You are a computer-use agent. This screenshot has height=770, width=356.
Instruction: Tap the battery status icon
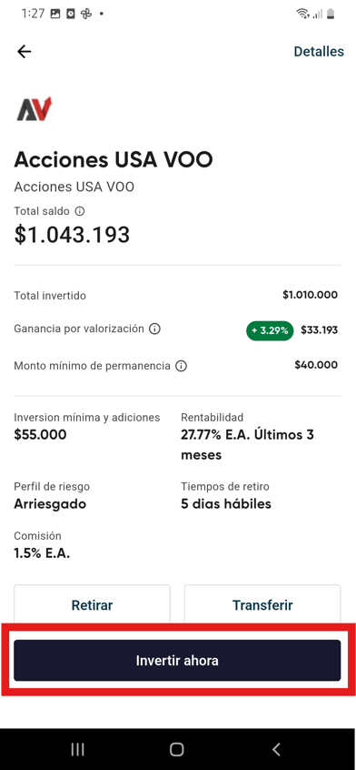(x=331, y=14)
